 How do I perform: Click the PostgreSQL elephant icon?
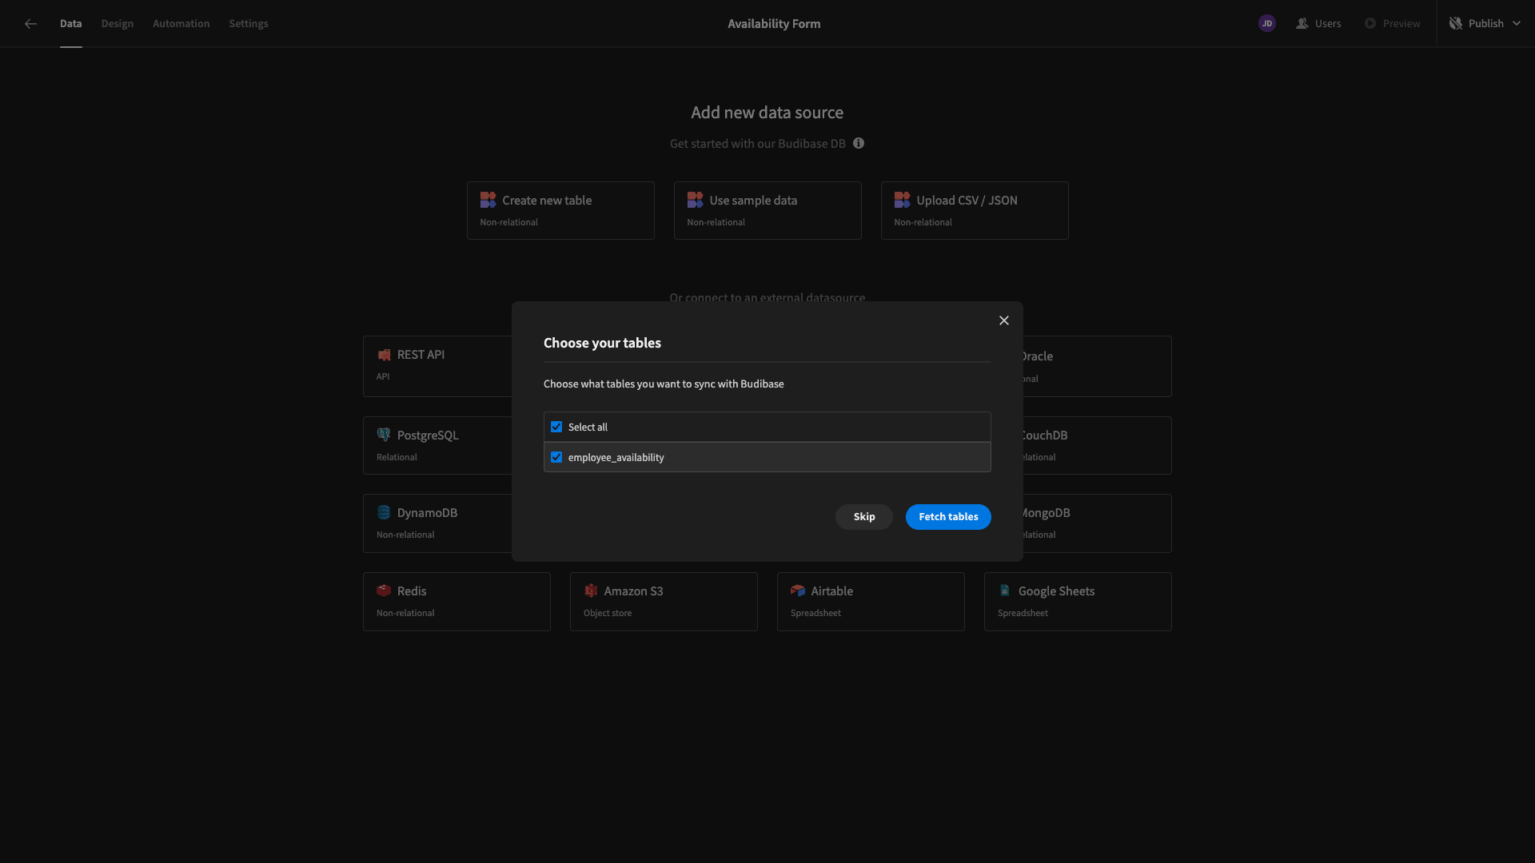tap(384, 435)
